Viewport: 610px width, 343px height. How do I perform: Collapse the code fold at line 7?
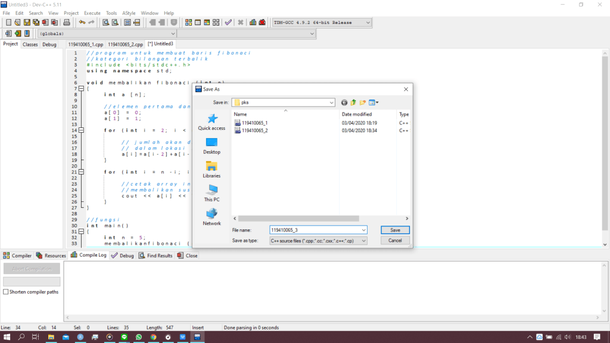[x=82, y=89]
